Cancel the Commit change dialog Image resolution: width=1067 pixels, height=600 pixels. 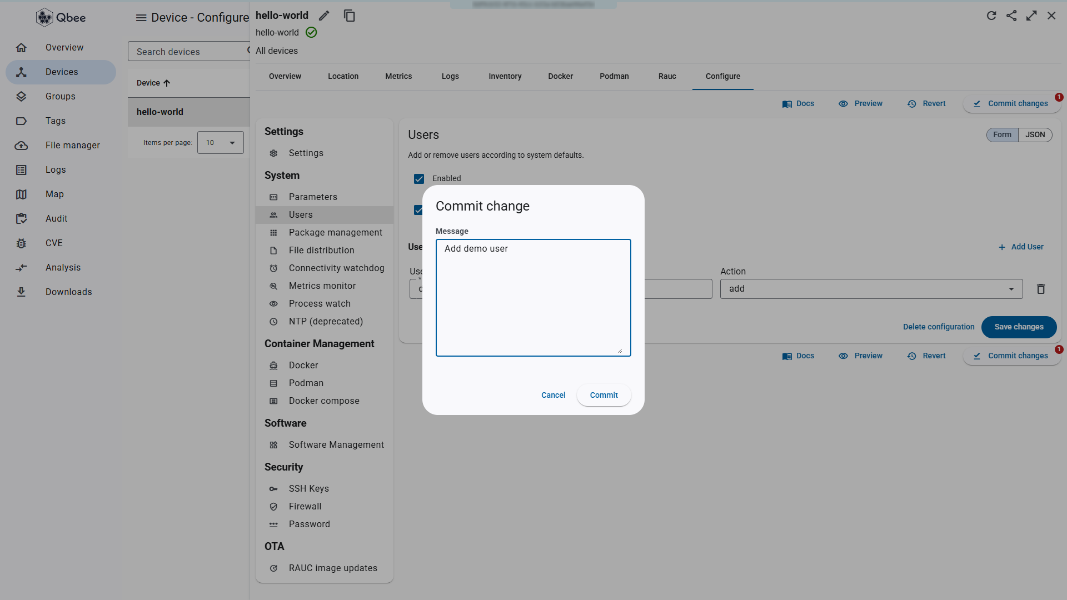554,395
